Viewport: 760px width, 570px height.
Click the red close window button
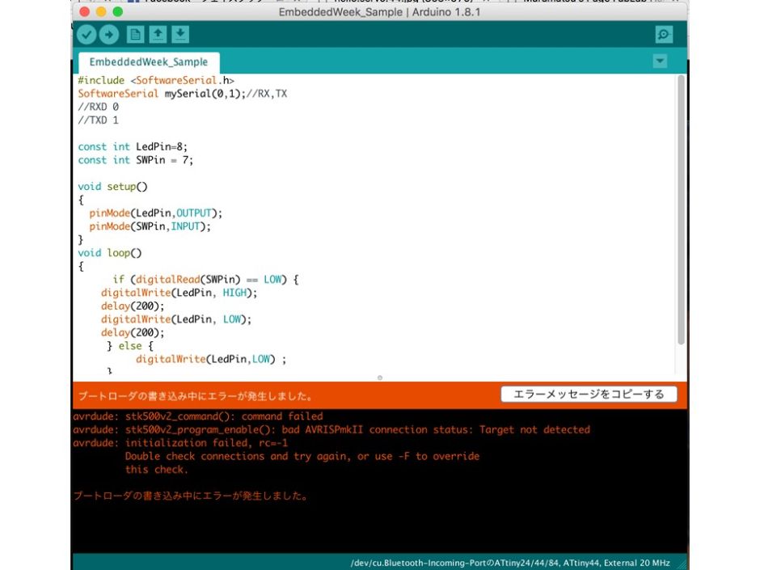[84, 11]
